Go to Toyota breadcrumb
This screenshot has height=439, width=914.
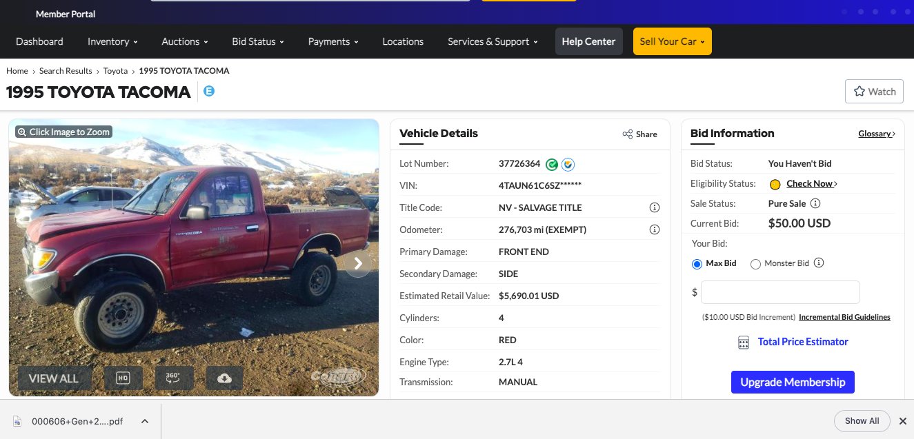pyautogui.click(x=116, y=71)
